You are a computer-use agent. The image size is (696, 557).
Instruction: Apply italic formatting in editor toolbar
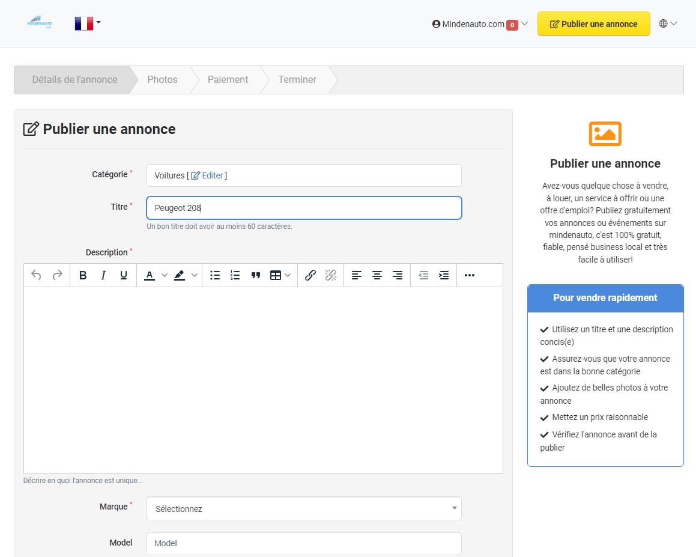click(x=103, y=275)
